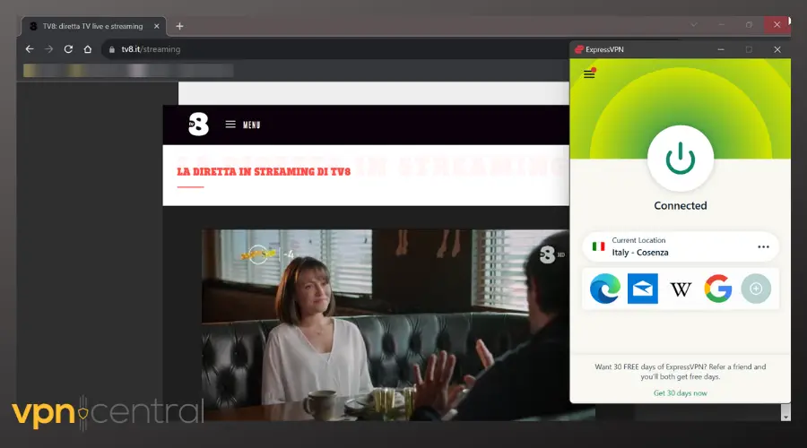Screen dimensions: 807x448
Task: Add a new shortcut with plus icon
Action: pos(756,289)
